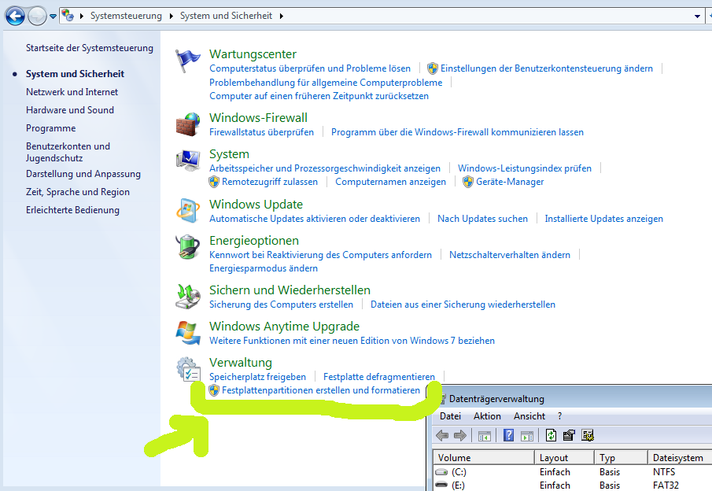Click the System und Sicherheit breadcrumb

tap(226, 16)
